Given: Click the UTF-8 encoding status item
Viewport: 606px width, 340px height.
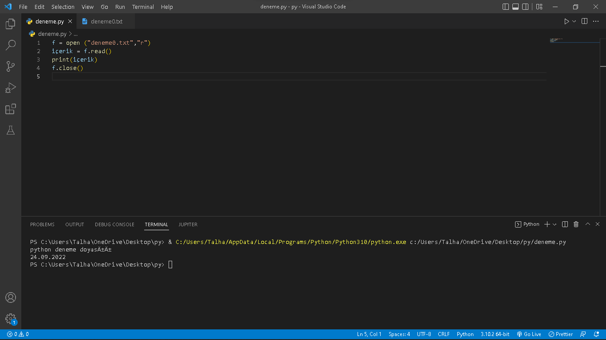Looking at the screenshot, I should pyautogui.click(x=424, y=334).
